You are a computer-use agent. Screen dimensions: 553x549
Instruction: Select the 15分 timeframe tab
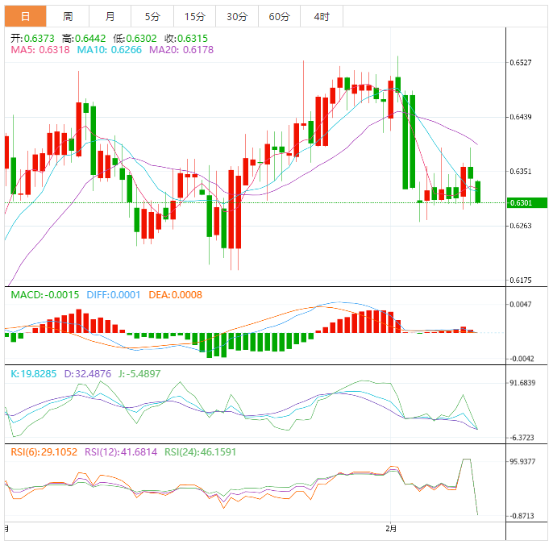click(194, 16)
